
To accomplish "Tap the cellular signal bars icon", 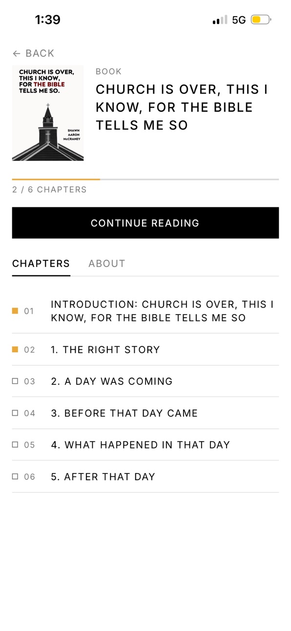I will pos(220,20).
